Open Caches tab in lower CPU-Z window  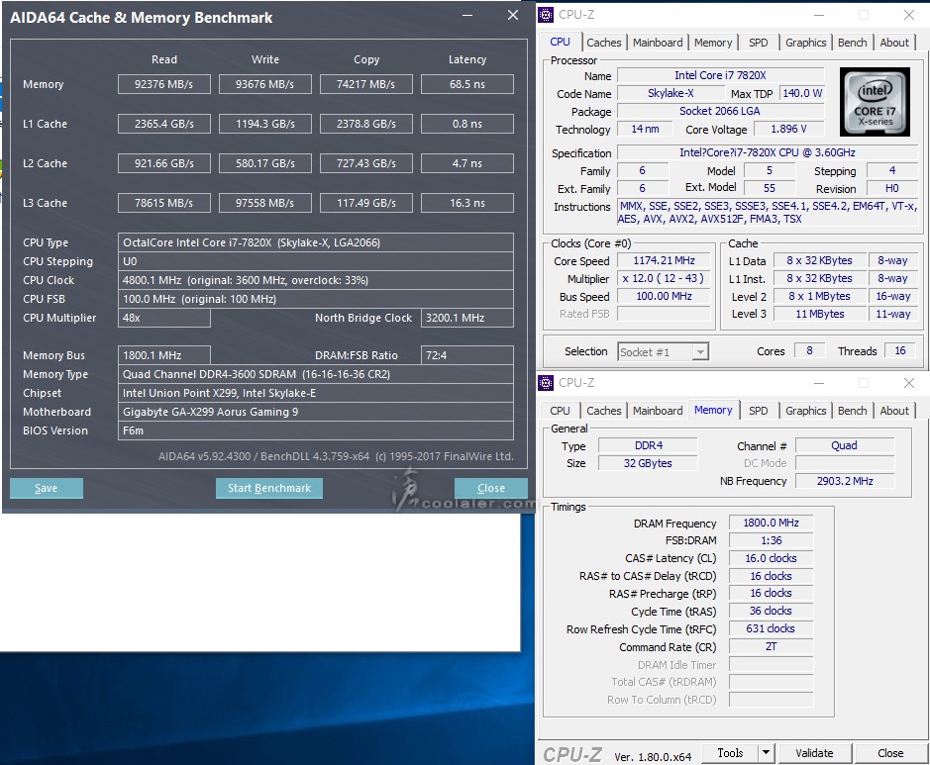tap(604, 411)
